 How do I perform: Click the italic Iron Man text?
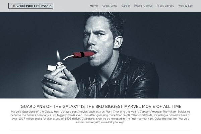[106, 112]
